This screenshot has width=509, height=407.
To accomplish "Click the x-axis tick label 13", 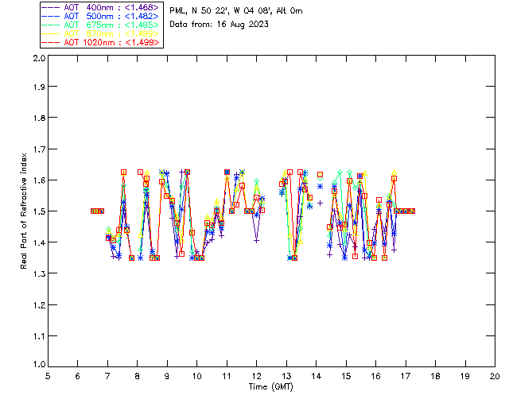I will tap(286, 376).
